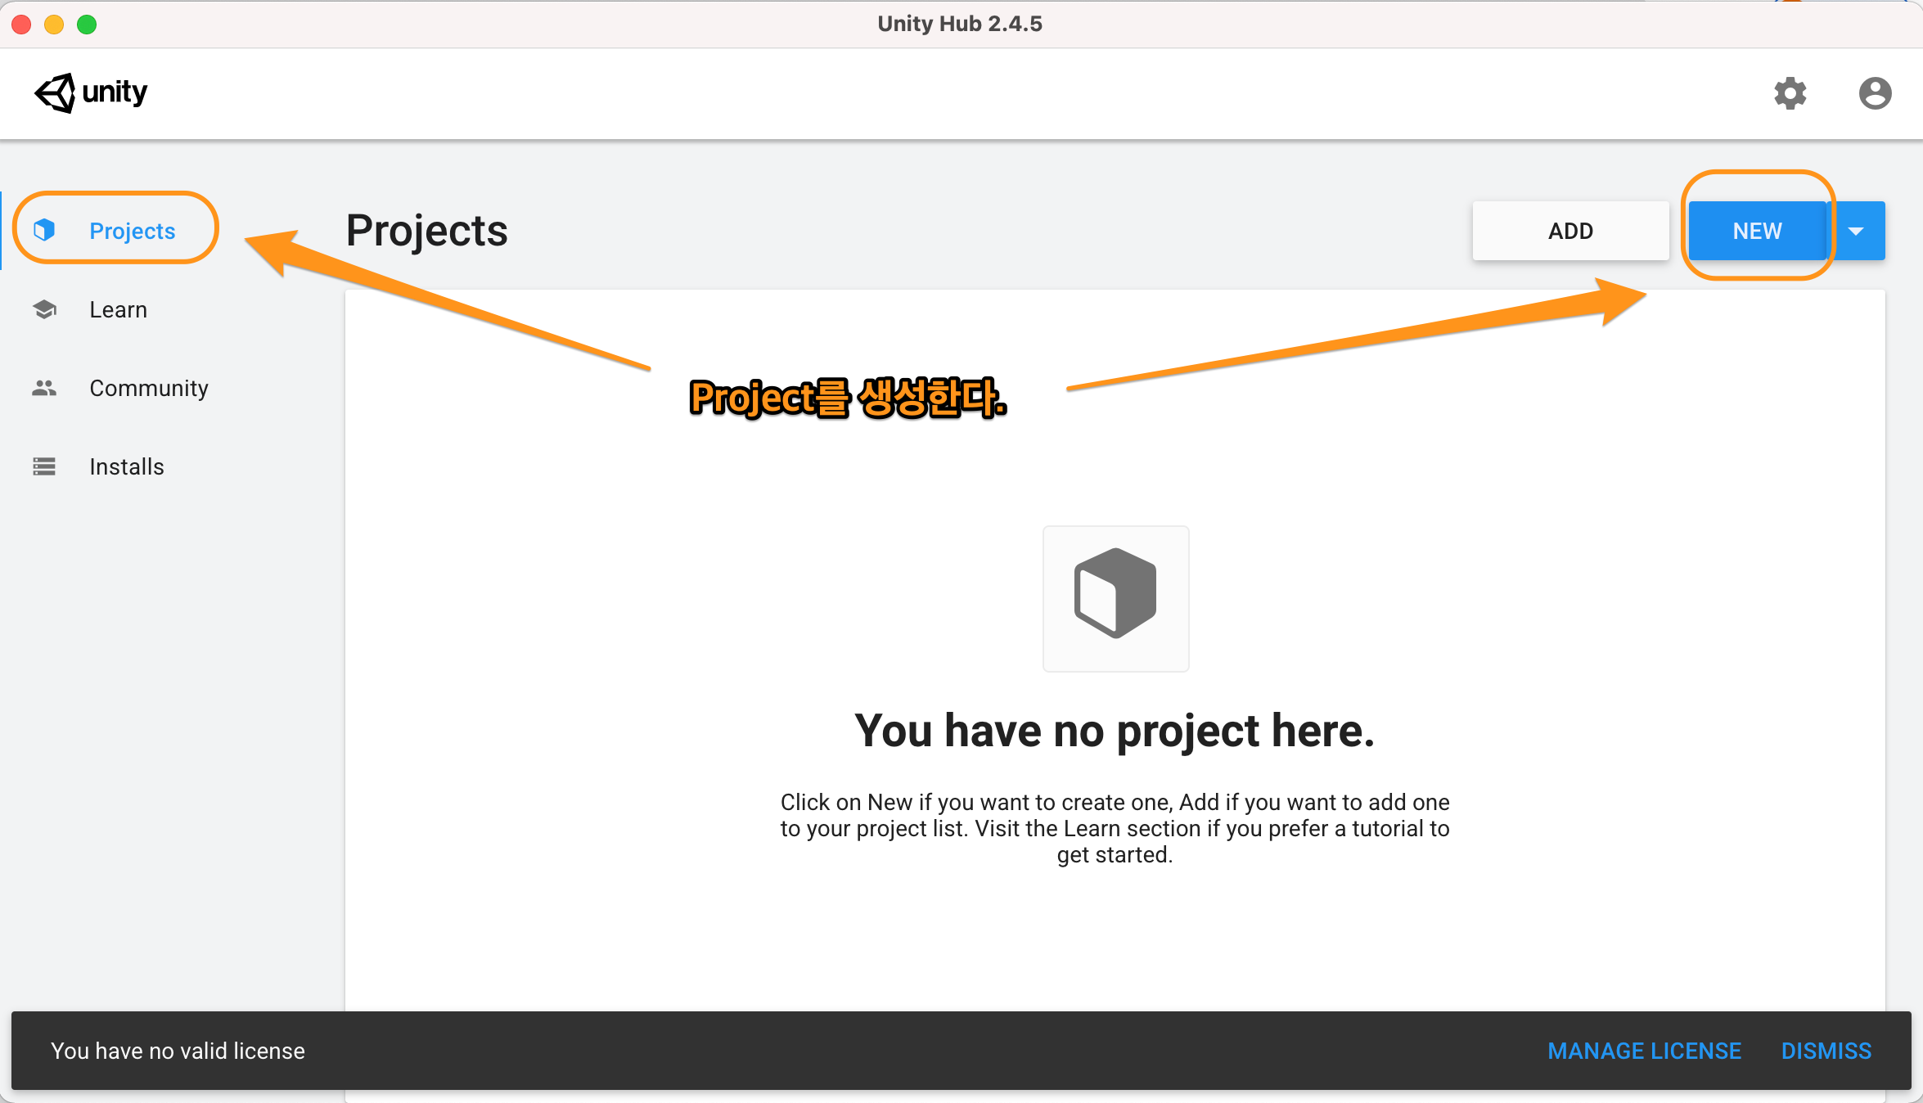Viewport: 1923px width, 1103px height.
Task: Go to the Installs section
Action: click(x=126, y=466)
